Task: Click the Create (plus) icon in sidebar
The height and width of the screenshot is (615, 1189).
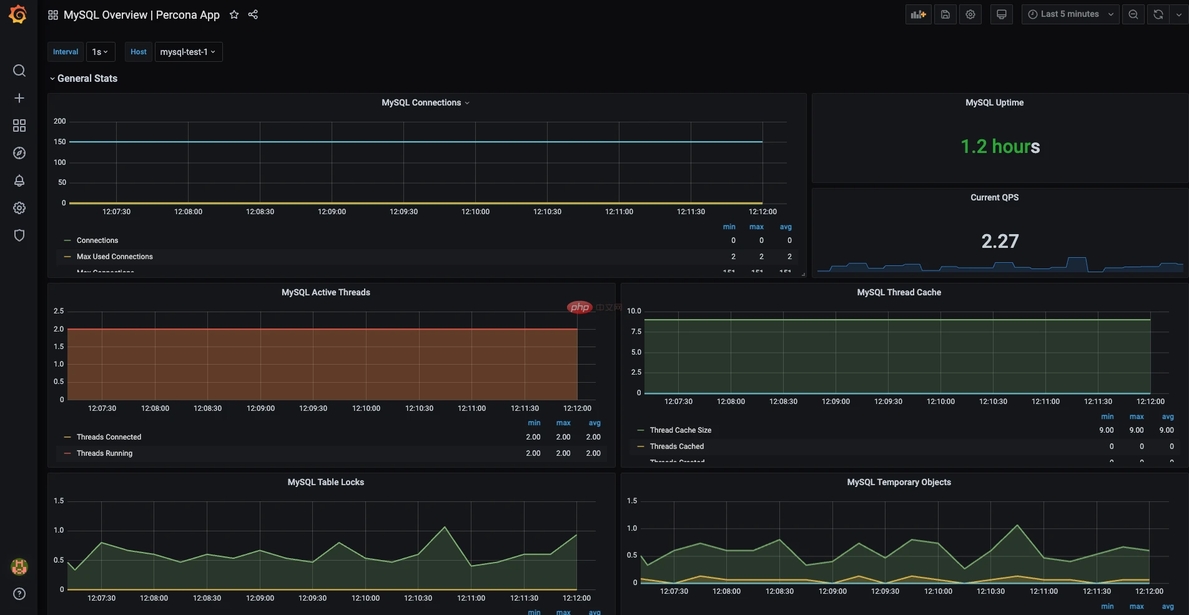Action: coord(19,98)
